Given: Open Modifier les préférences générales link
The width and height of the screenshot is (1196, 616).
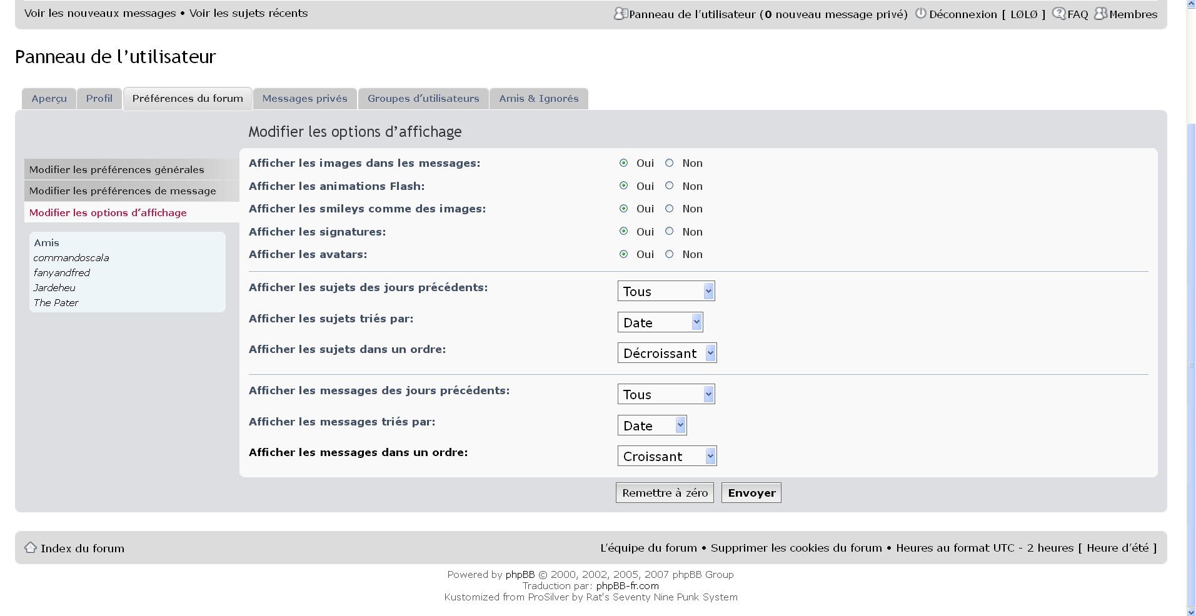Looking at the screenshot, I should [x=117, y=169].
